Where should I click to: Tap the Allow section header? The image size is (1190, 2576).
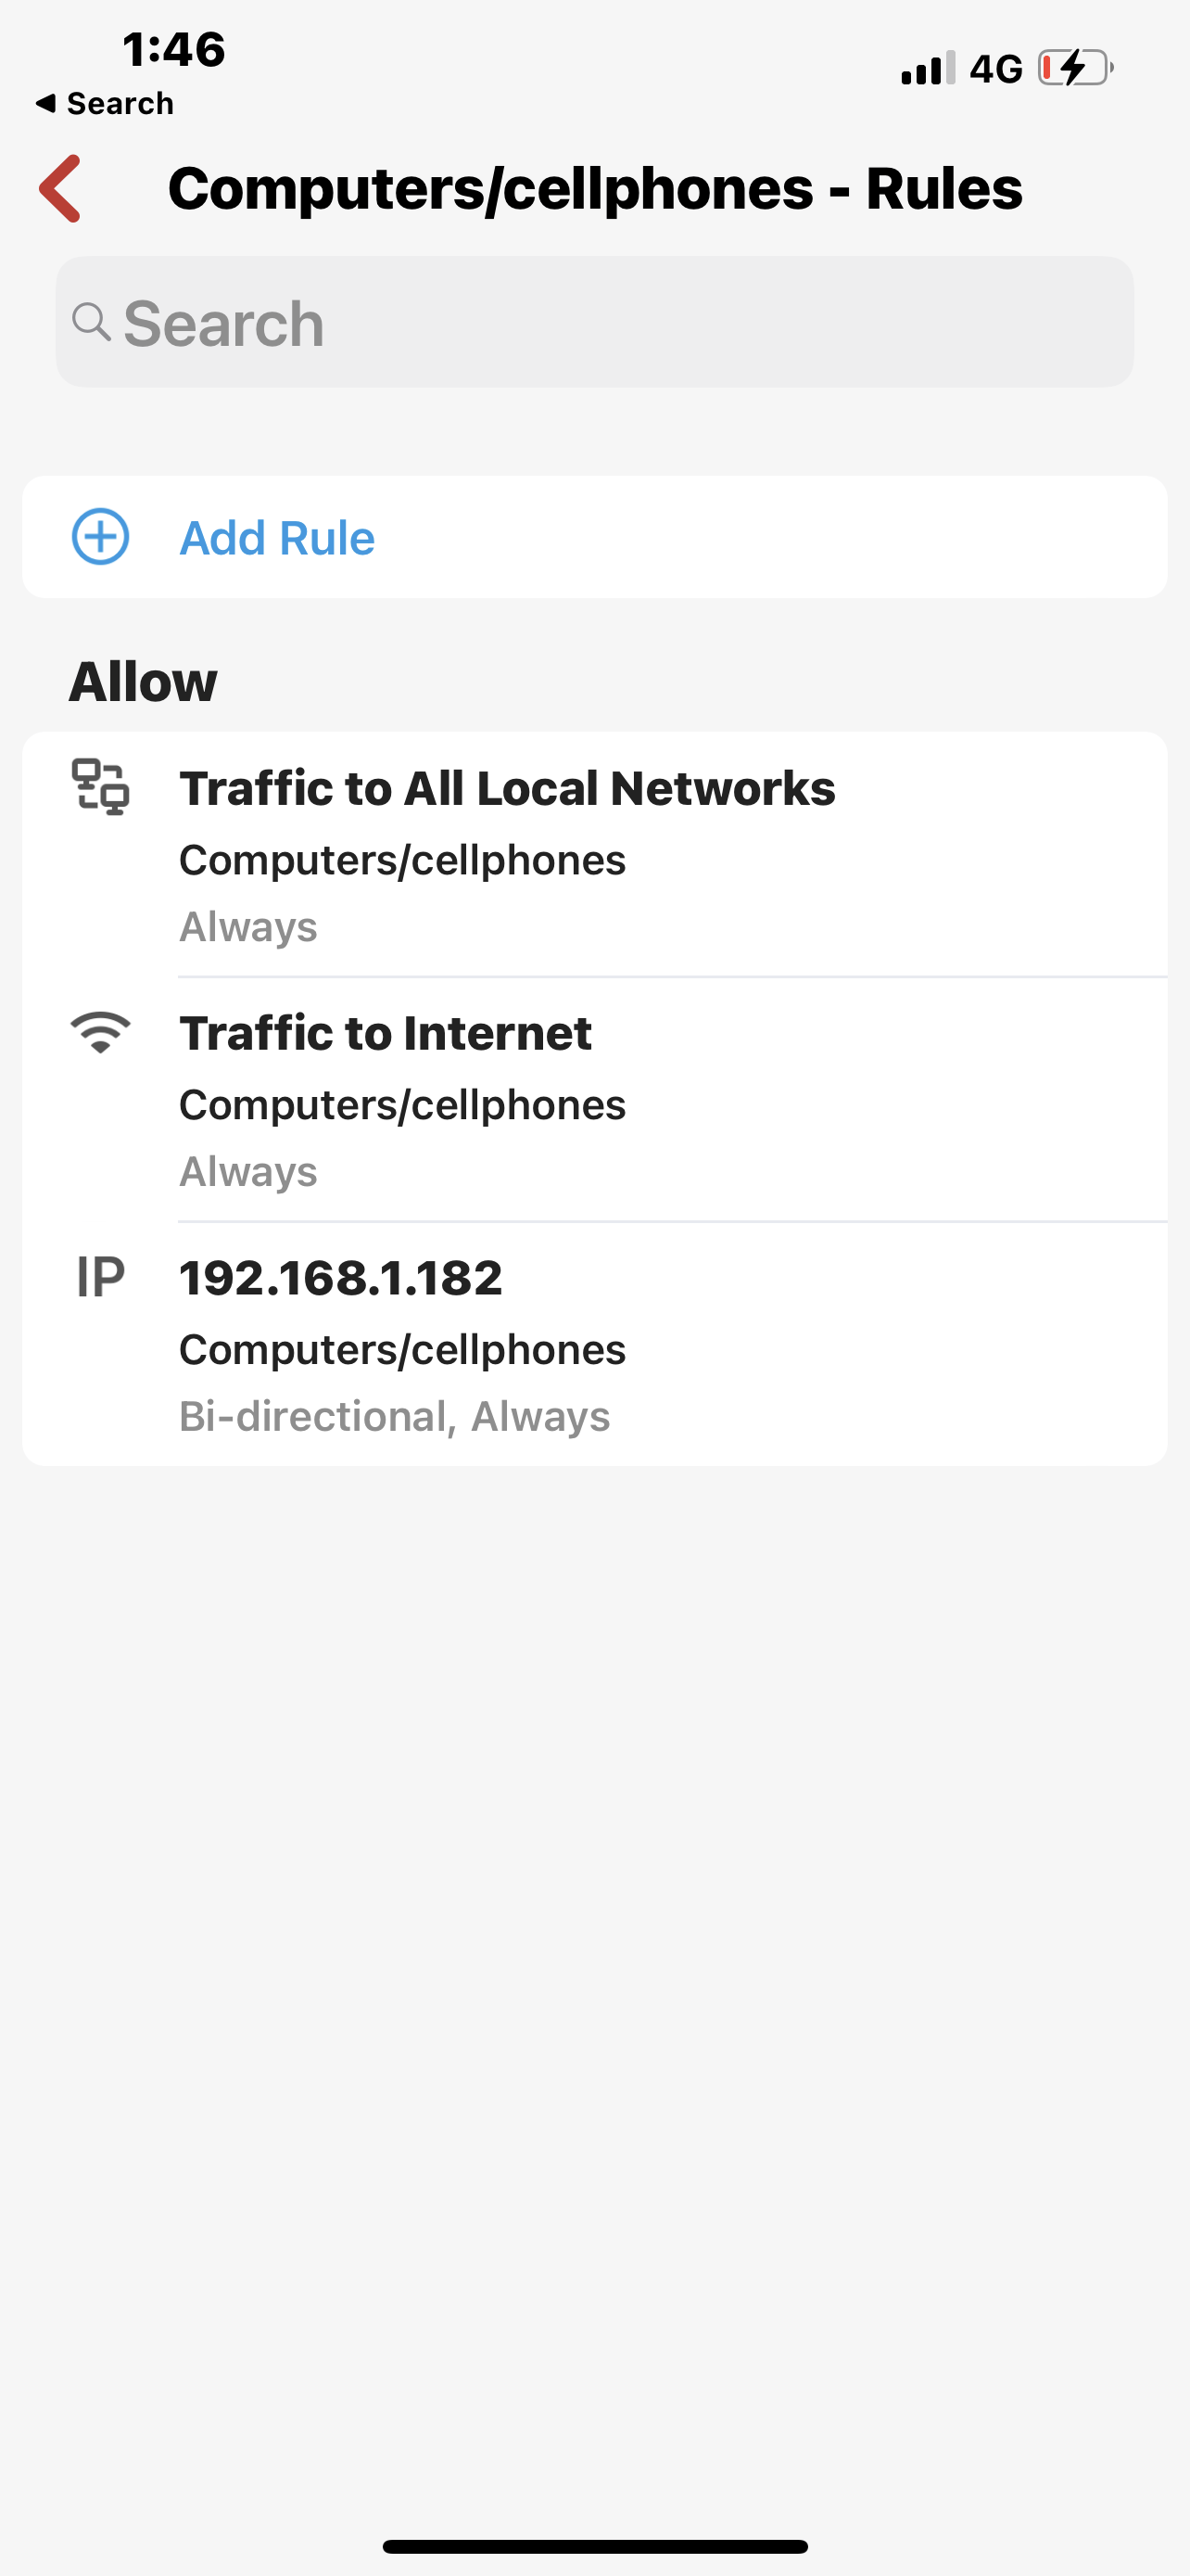point(143,682)
